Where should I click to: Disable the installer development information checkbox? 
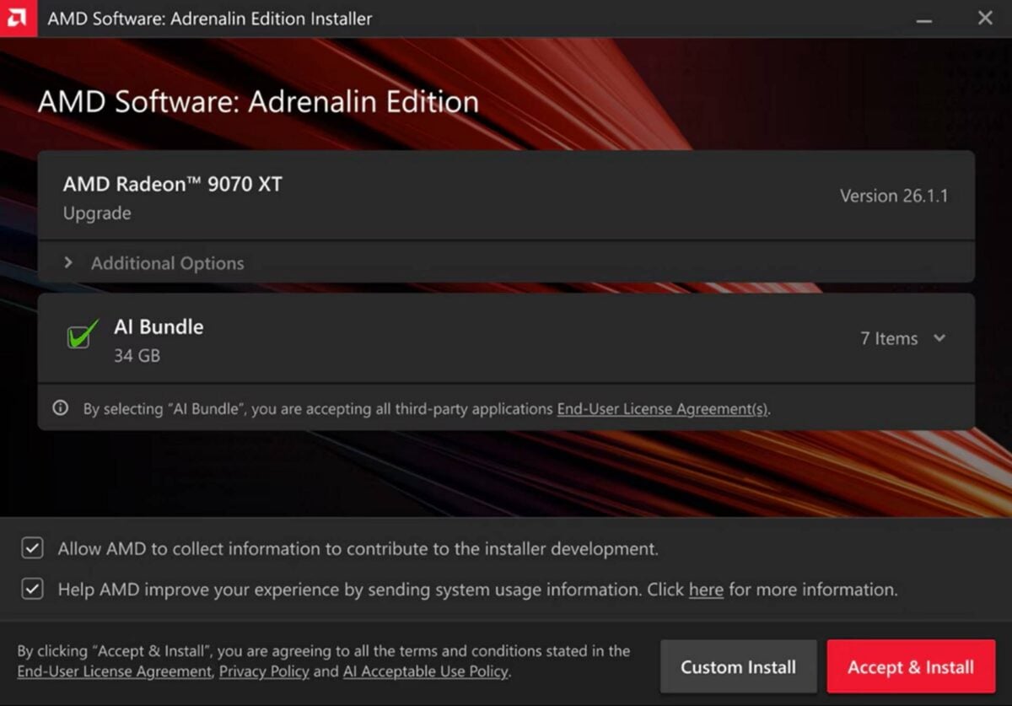(x=31, y=548)
